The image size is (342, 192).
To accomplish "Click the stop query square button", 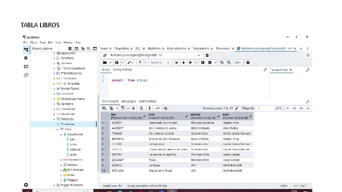I will pos(176,63).
